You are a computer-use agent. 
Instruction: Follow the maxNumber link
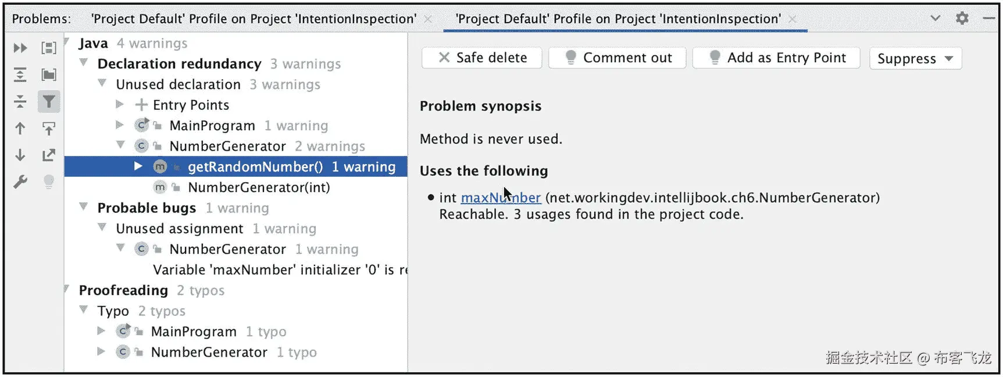pyautogui.click(x=501, y=198)
